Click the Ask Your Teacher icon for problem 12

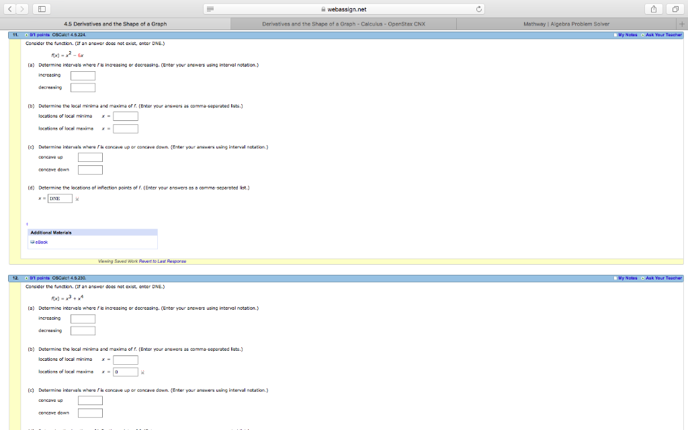664,277
